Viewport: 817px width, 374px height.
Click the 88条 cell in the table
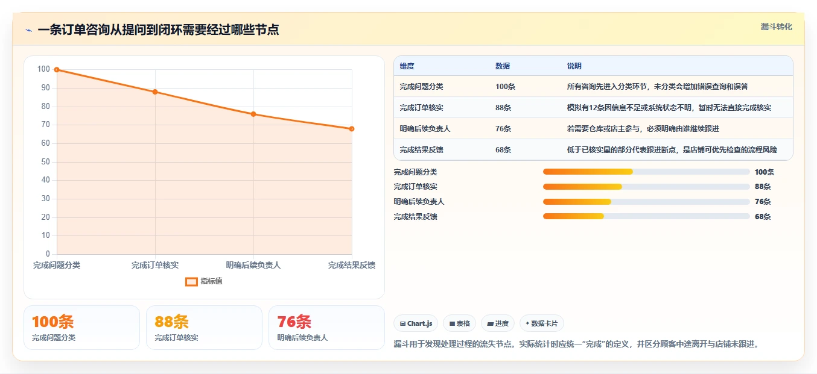point(503,108)
